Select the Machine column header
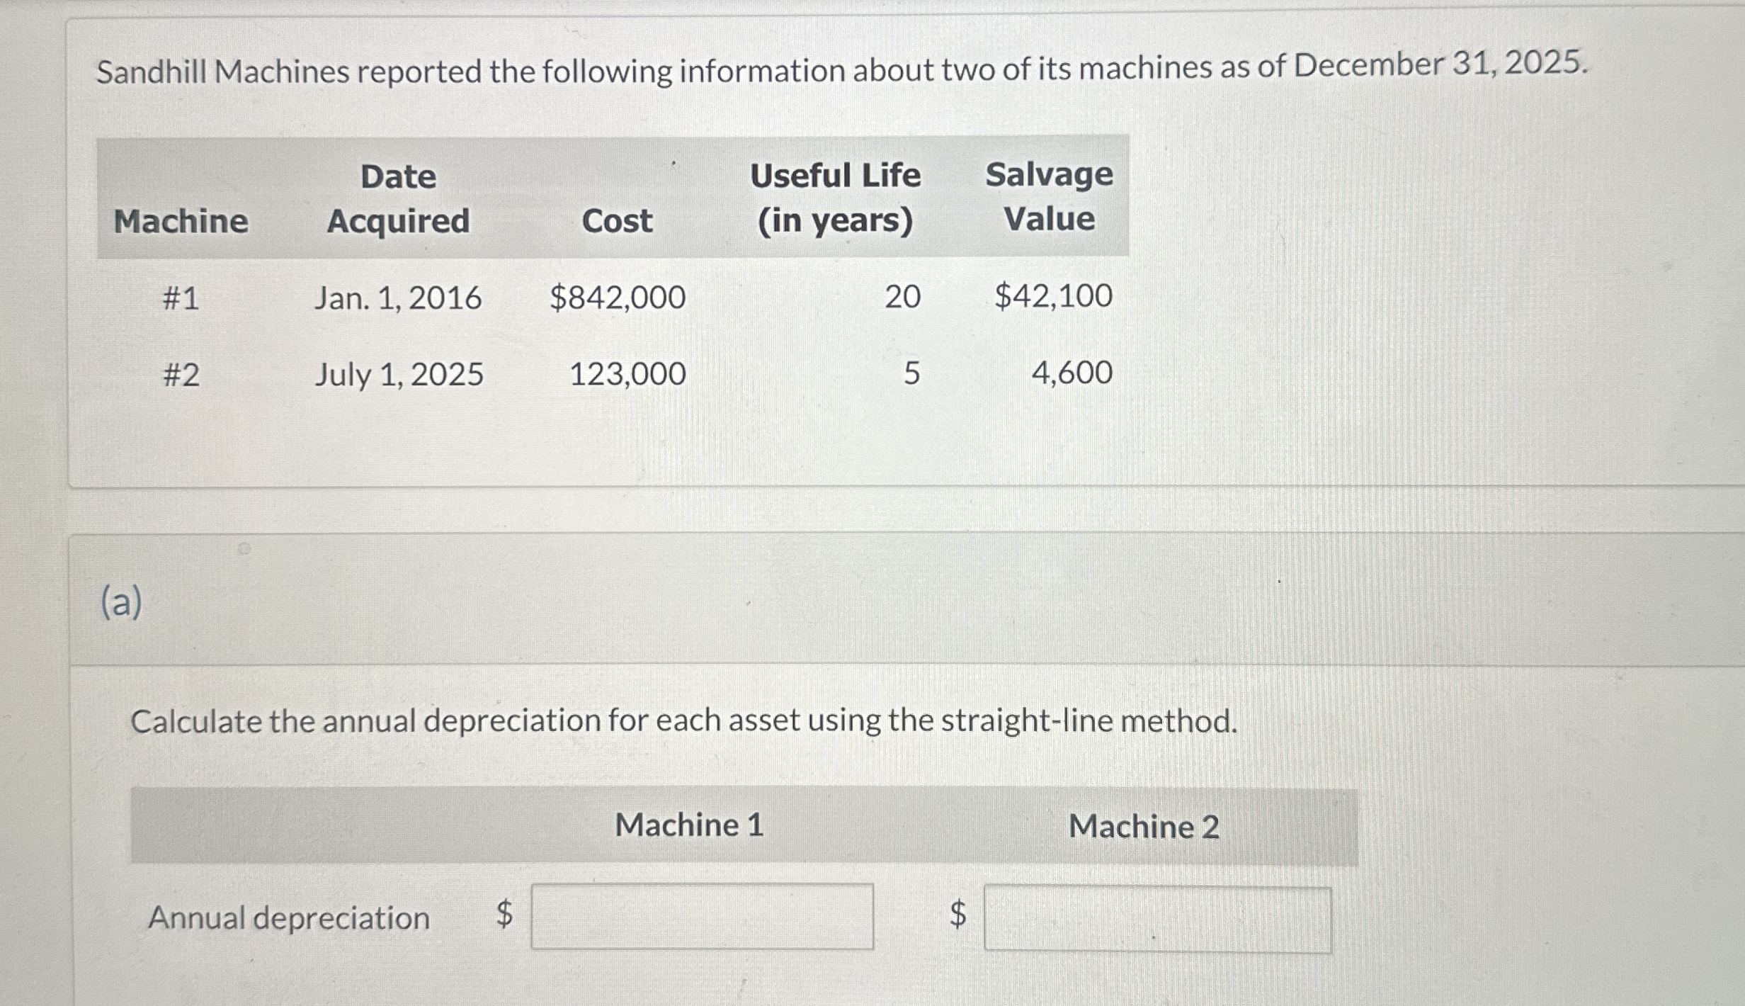The height and width of the screenshot is (1006, 1745). [181, 222]
